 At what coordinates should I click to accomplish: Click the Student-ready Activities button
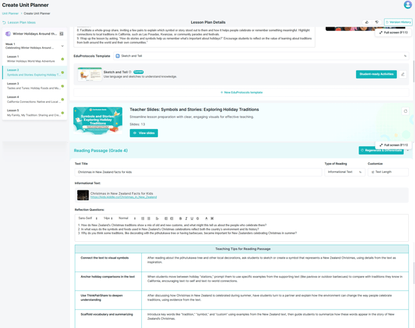(376, 74)
